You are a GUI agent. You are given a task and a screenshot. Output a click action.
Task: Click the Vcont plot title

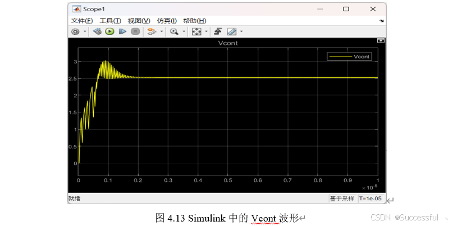[x=228, y=43]
